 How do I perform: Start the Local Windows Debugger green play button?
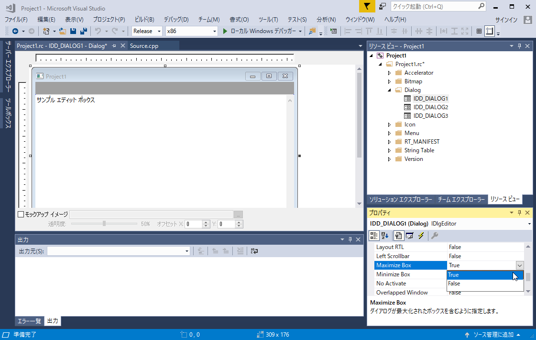(x=225, y=31)
